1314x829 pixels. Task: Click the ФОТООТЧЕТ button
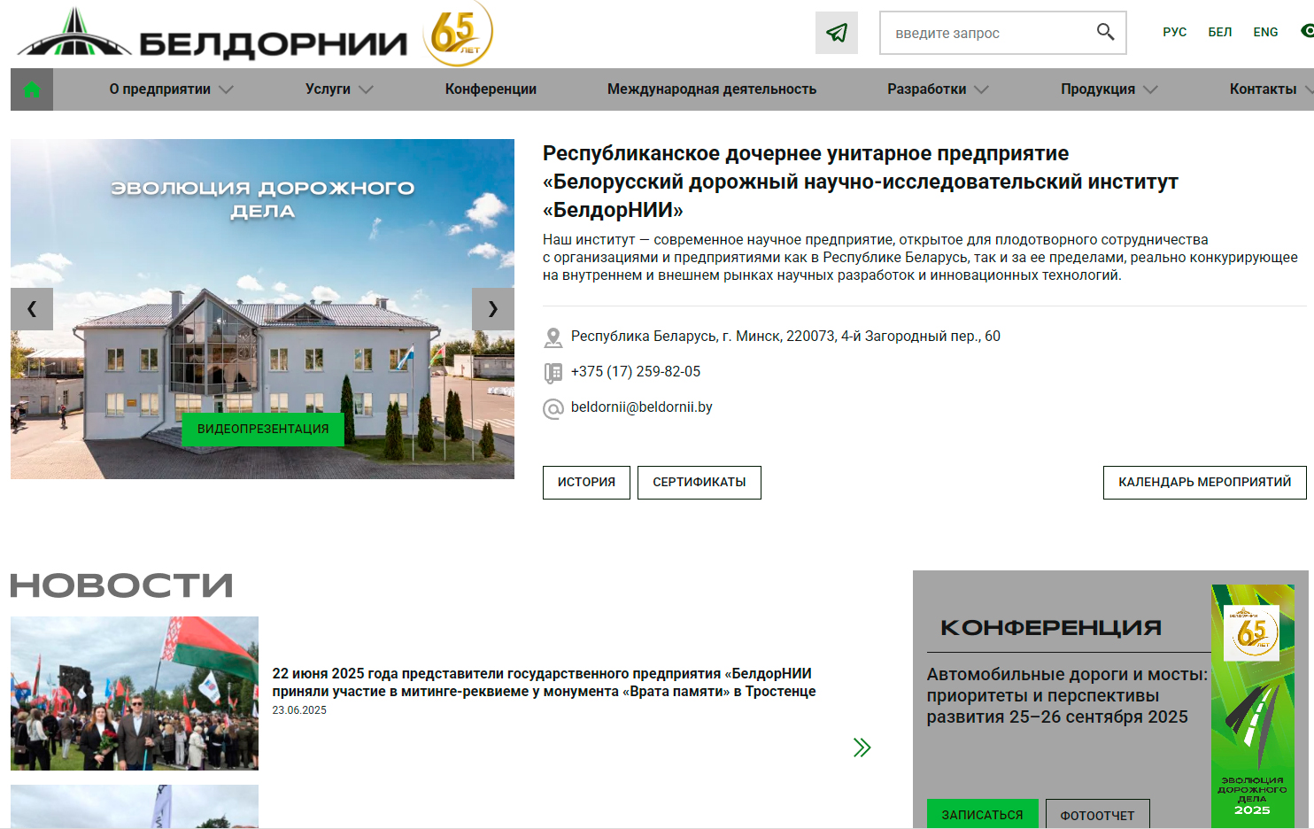pos(1097,814)
